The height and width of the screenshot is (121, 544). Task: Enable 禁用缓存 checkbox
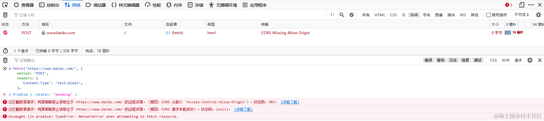[488, 15]
